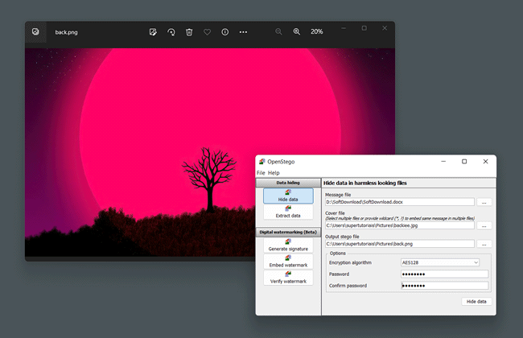Viewport: 523px width, 338px height.
Task: Select Generate signature in the sidebar
Action: [x=288, y=245]
